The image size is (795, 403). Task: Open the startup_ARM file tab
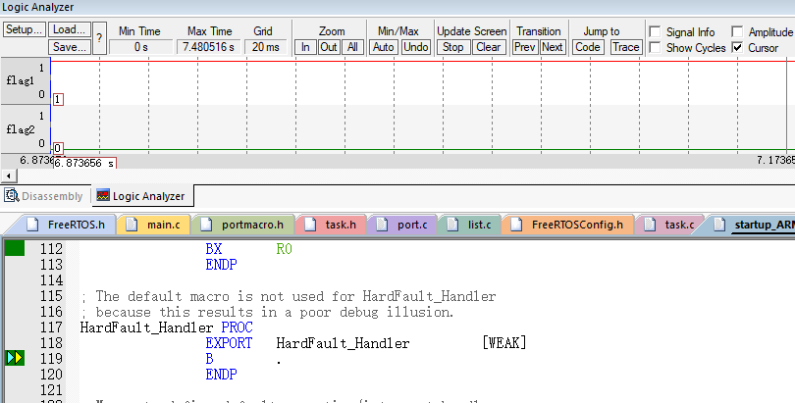(752, 225)
